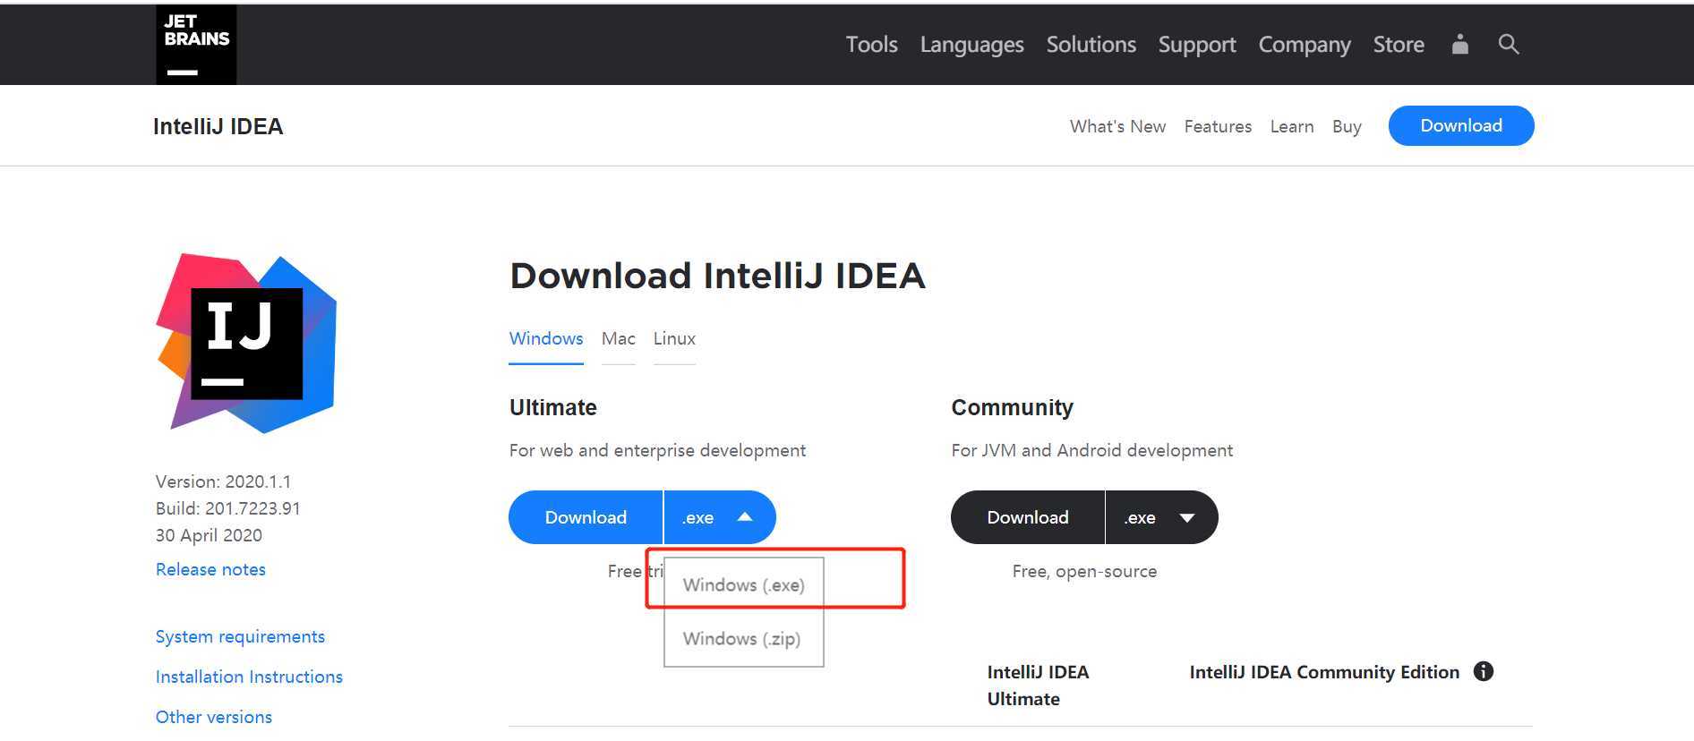Open the user account icon
The image size is (1694, 741).
pos(1459,44)
